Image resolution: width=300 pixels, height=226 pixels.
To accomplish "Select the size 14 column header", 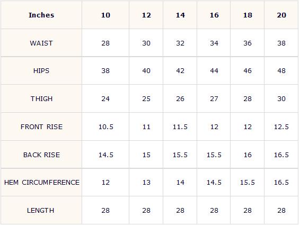I will (x=180, y=15).
